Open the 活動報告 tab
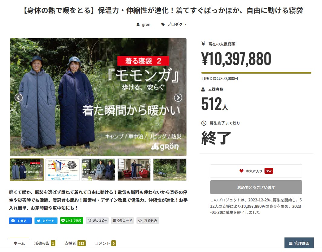The image size is (322, 252). click(x=44, y=243)
